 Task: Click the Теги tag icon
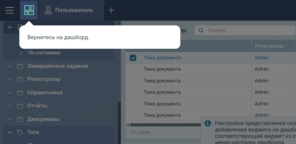click(x=20, y=132)
